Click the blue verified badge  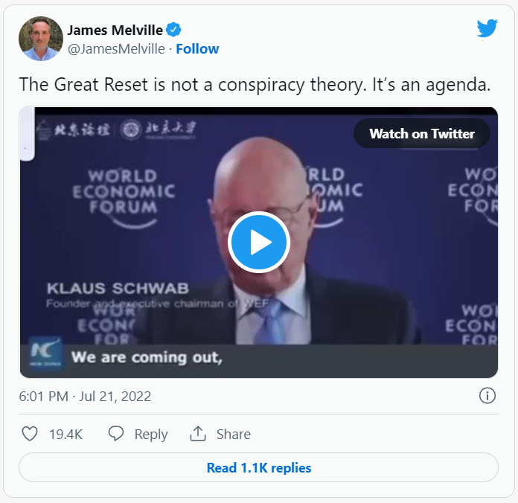click(173, 30)
